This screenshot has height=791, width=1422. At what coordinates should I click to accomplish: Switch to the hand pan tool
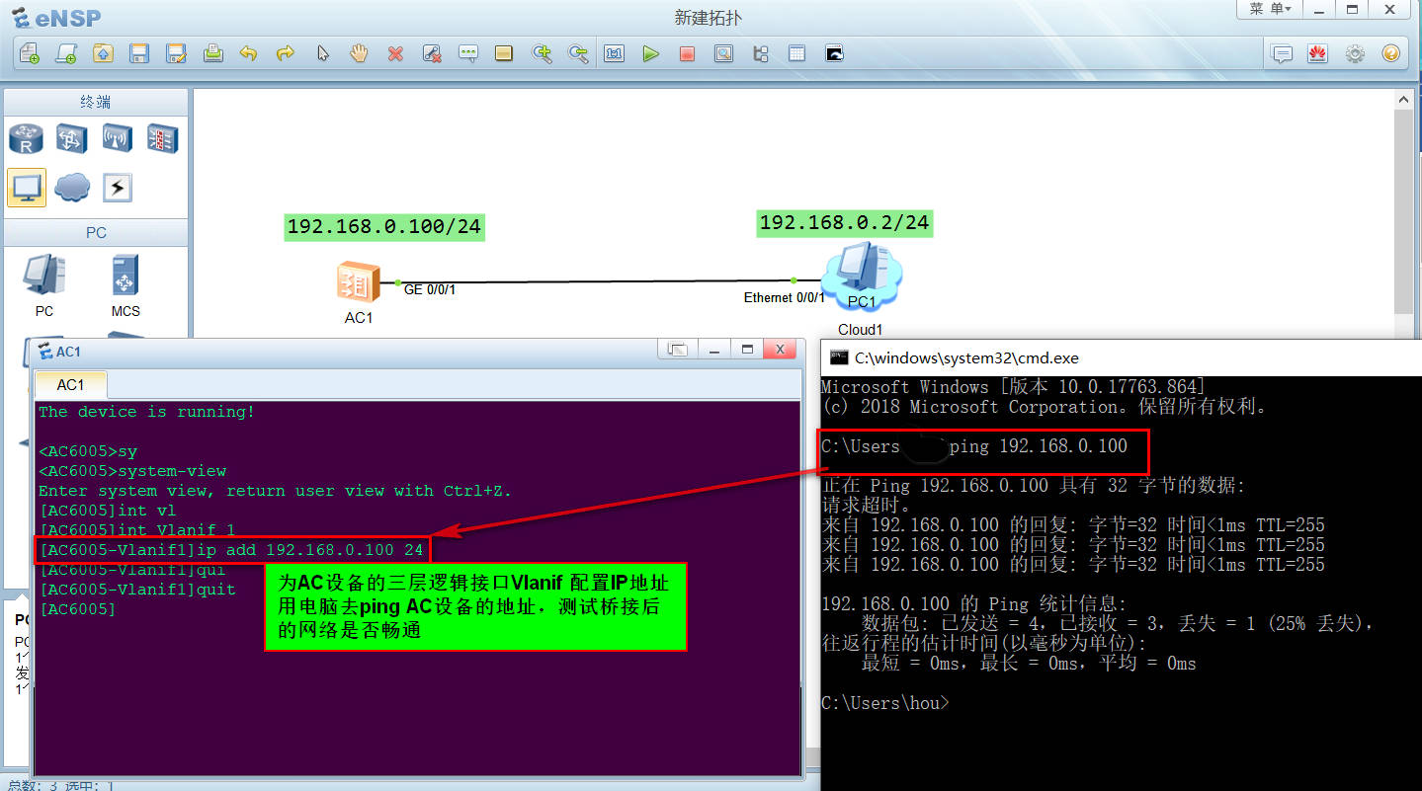(358, 53)
